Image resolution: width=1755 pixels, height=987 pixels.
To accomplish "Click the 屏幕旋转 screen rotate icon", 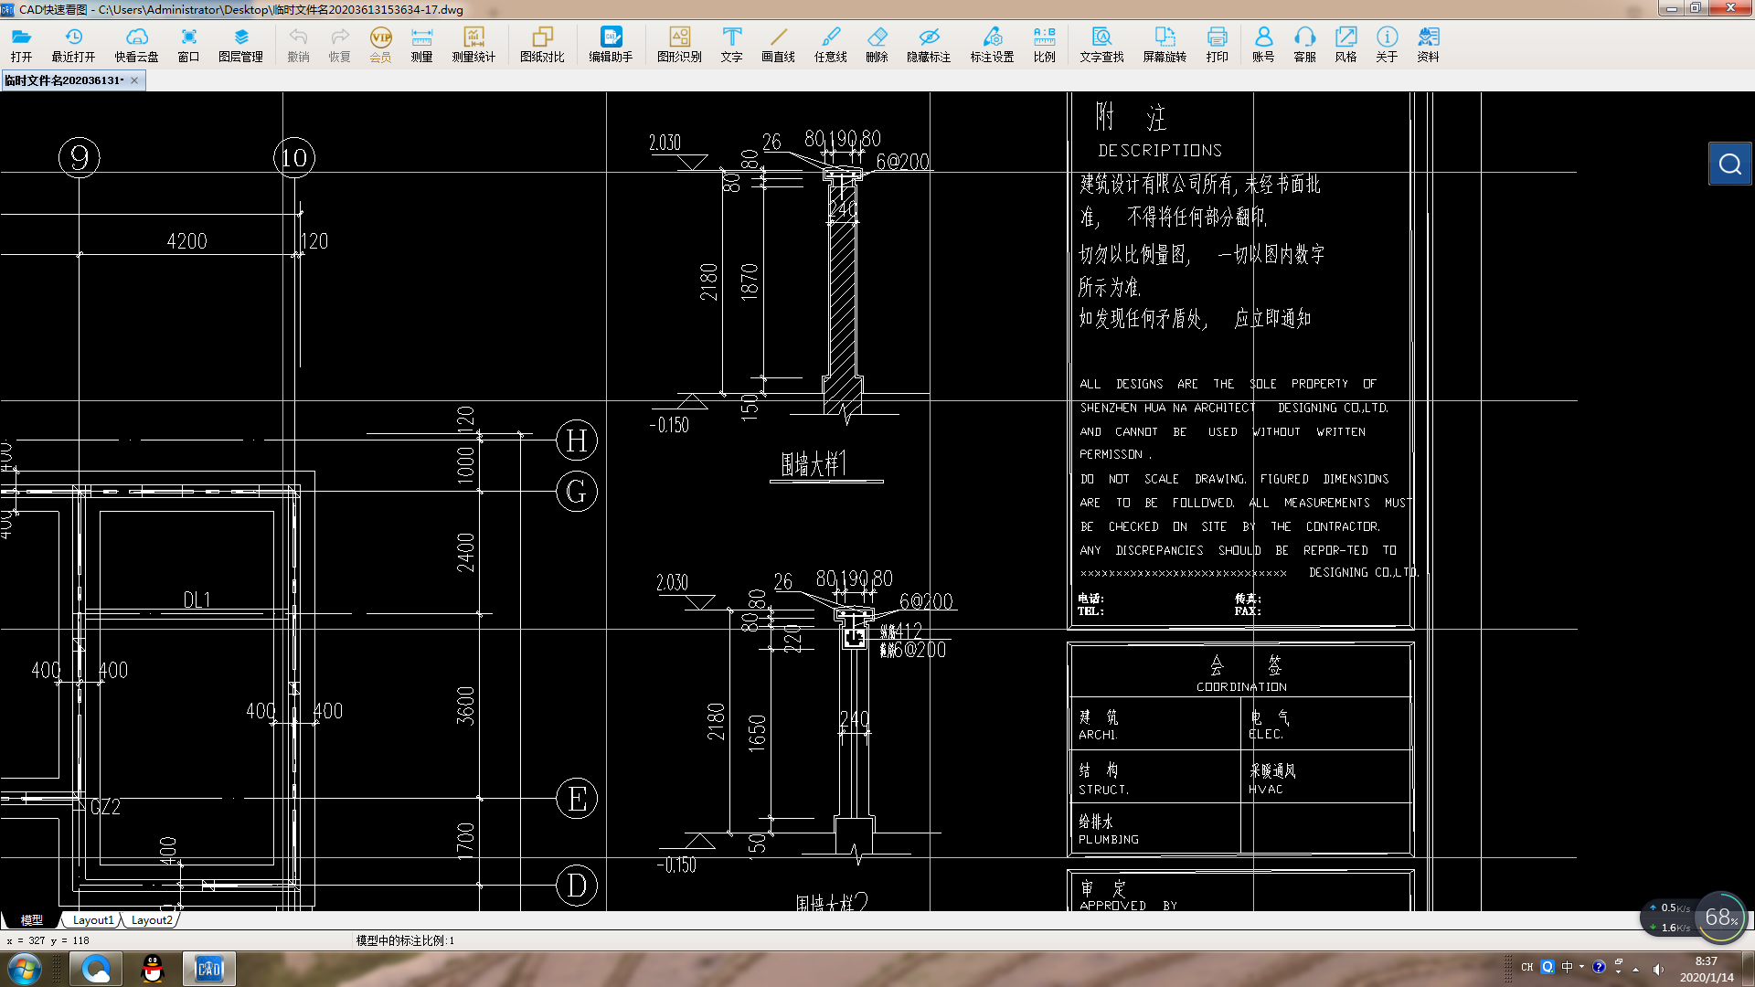I will [1165, 44].
